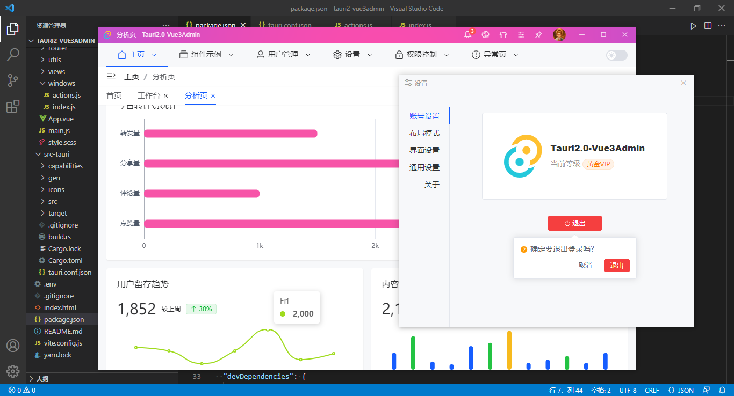Select 关于 in settings sidebar
This screenshot has width=734, height=396.
(432, 185)
